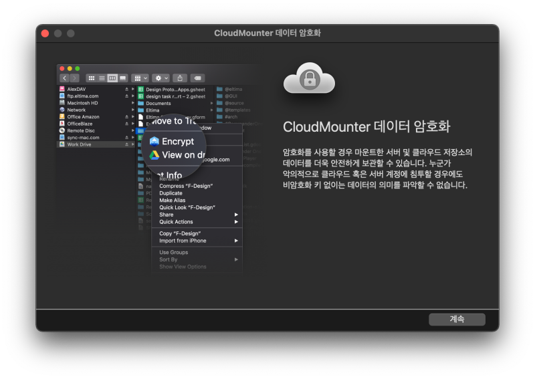Select list view in Finder toolbar
The image size is (535, 379).
(102, 78)
